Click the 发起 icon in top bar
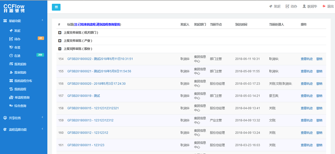The height and width of the screenshot is (154, 335). pyautogui.click(x=271, y=6)
